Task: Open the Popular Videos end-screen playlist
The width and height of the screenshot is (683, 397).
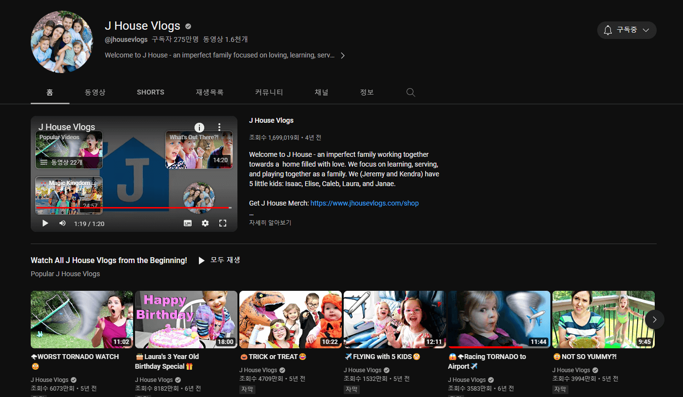Action: tap(69, 150)
